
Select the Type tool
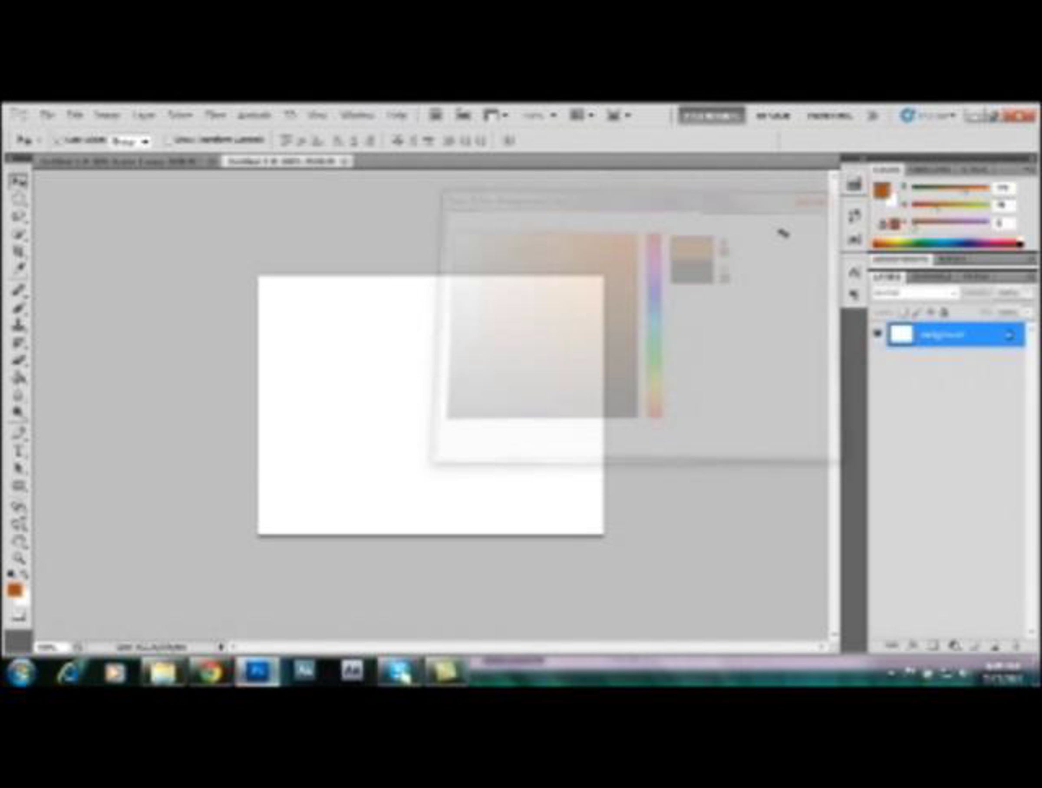pos(18,451)
